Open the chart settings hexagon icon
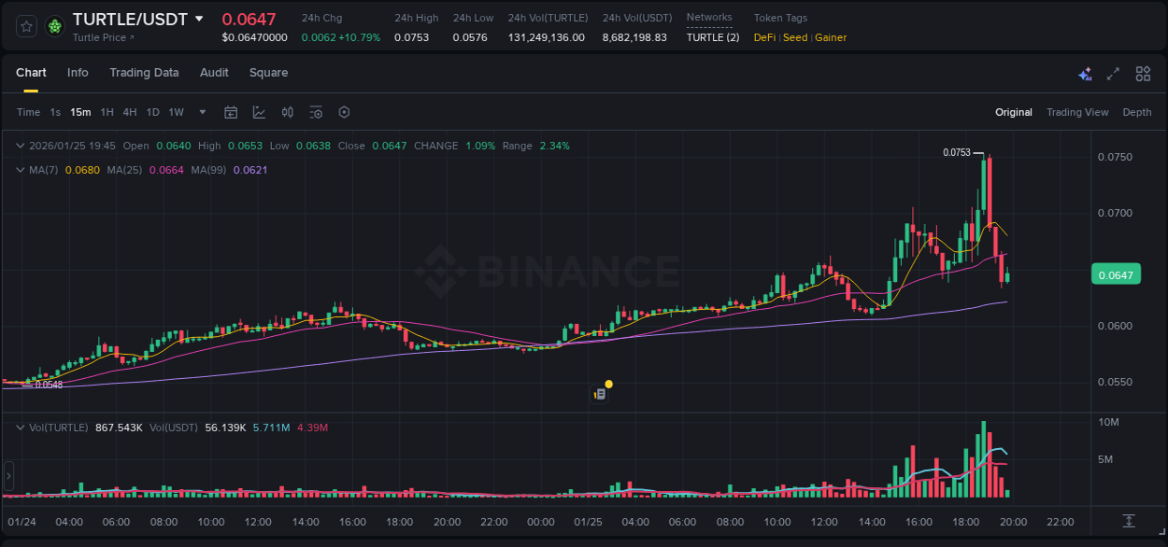Image resolution: width=1168 pixels, height=547 pixels. (x=344, y=111)
